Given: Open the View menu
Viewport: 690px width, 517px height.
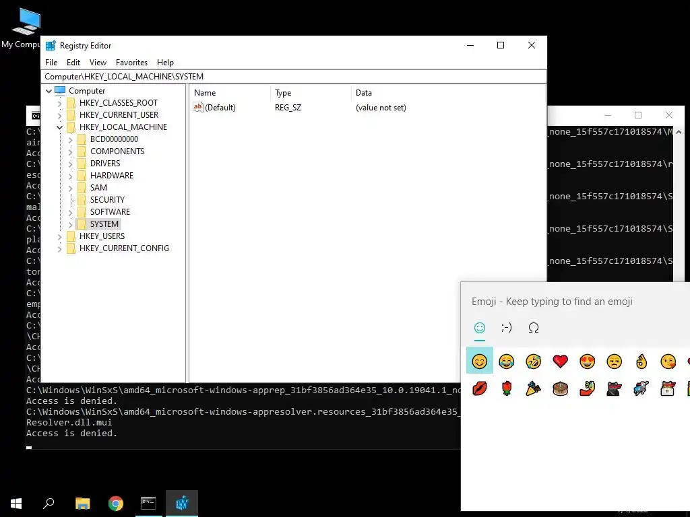Looking at the screenshot, I should coord(98,63).
